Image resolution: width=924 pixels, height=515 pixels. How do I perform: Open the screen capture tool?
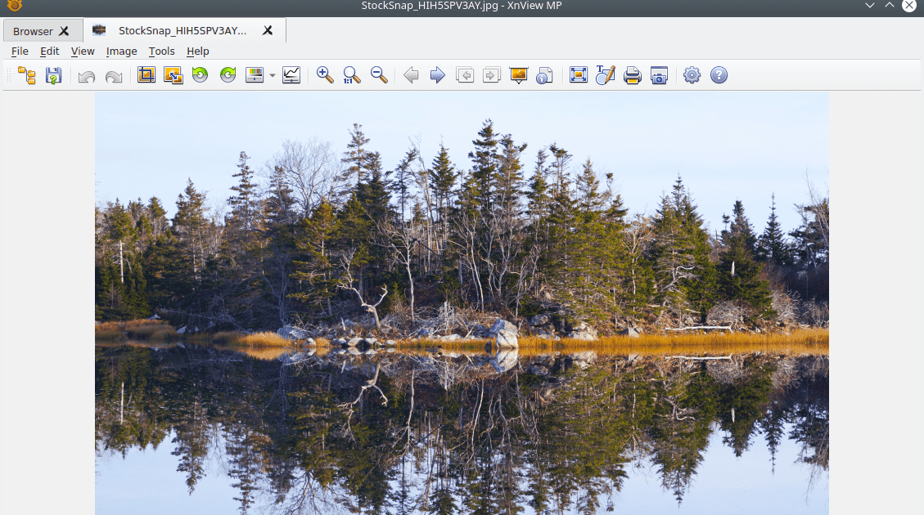pos(659,75)
